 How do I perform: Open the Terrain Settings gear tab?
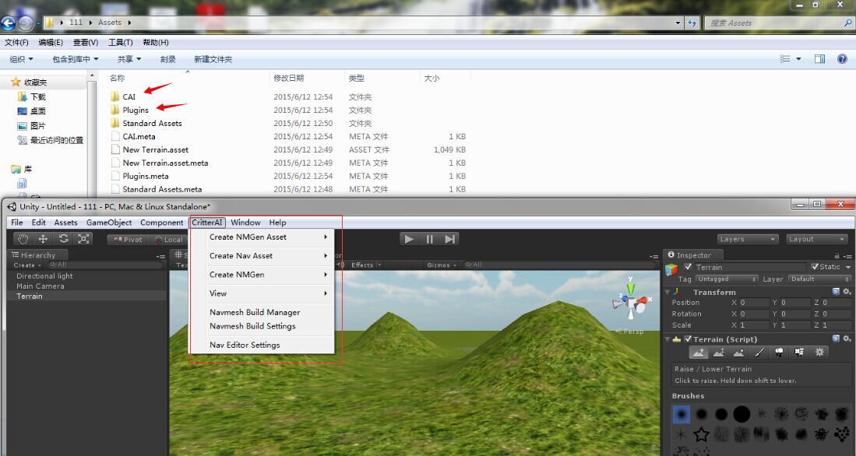pyautogui.click(x=819, y=353)
